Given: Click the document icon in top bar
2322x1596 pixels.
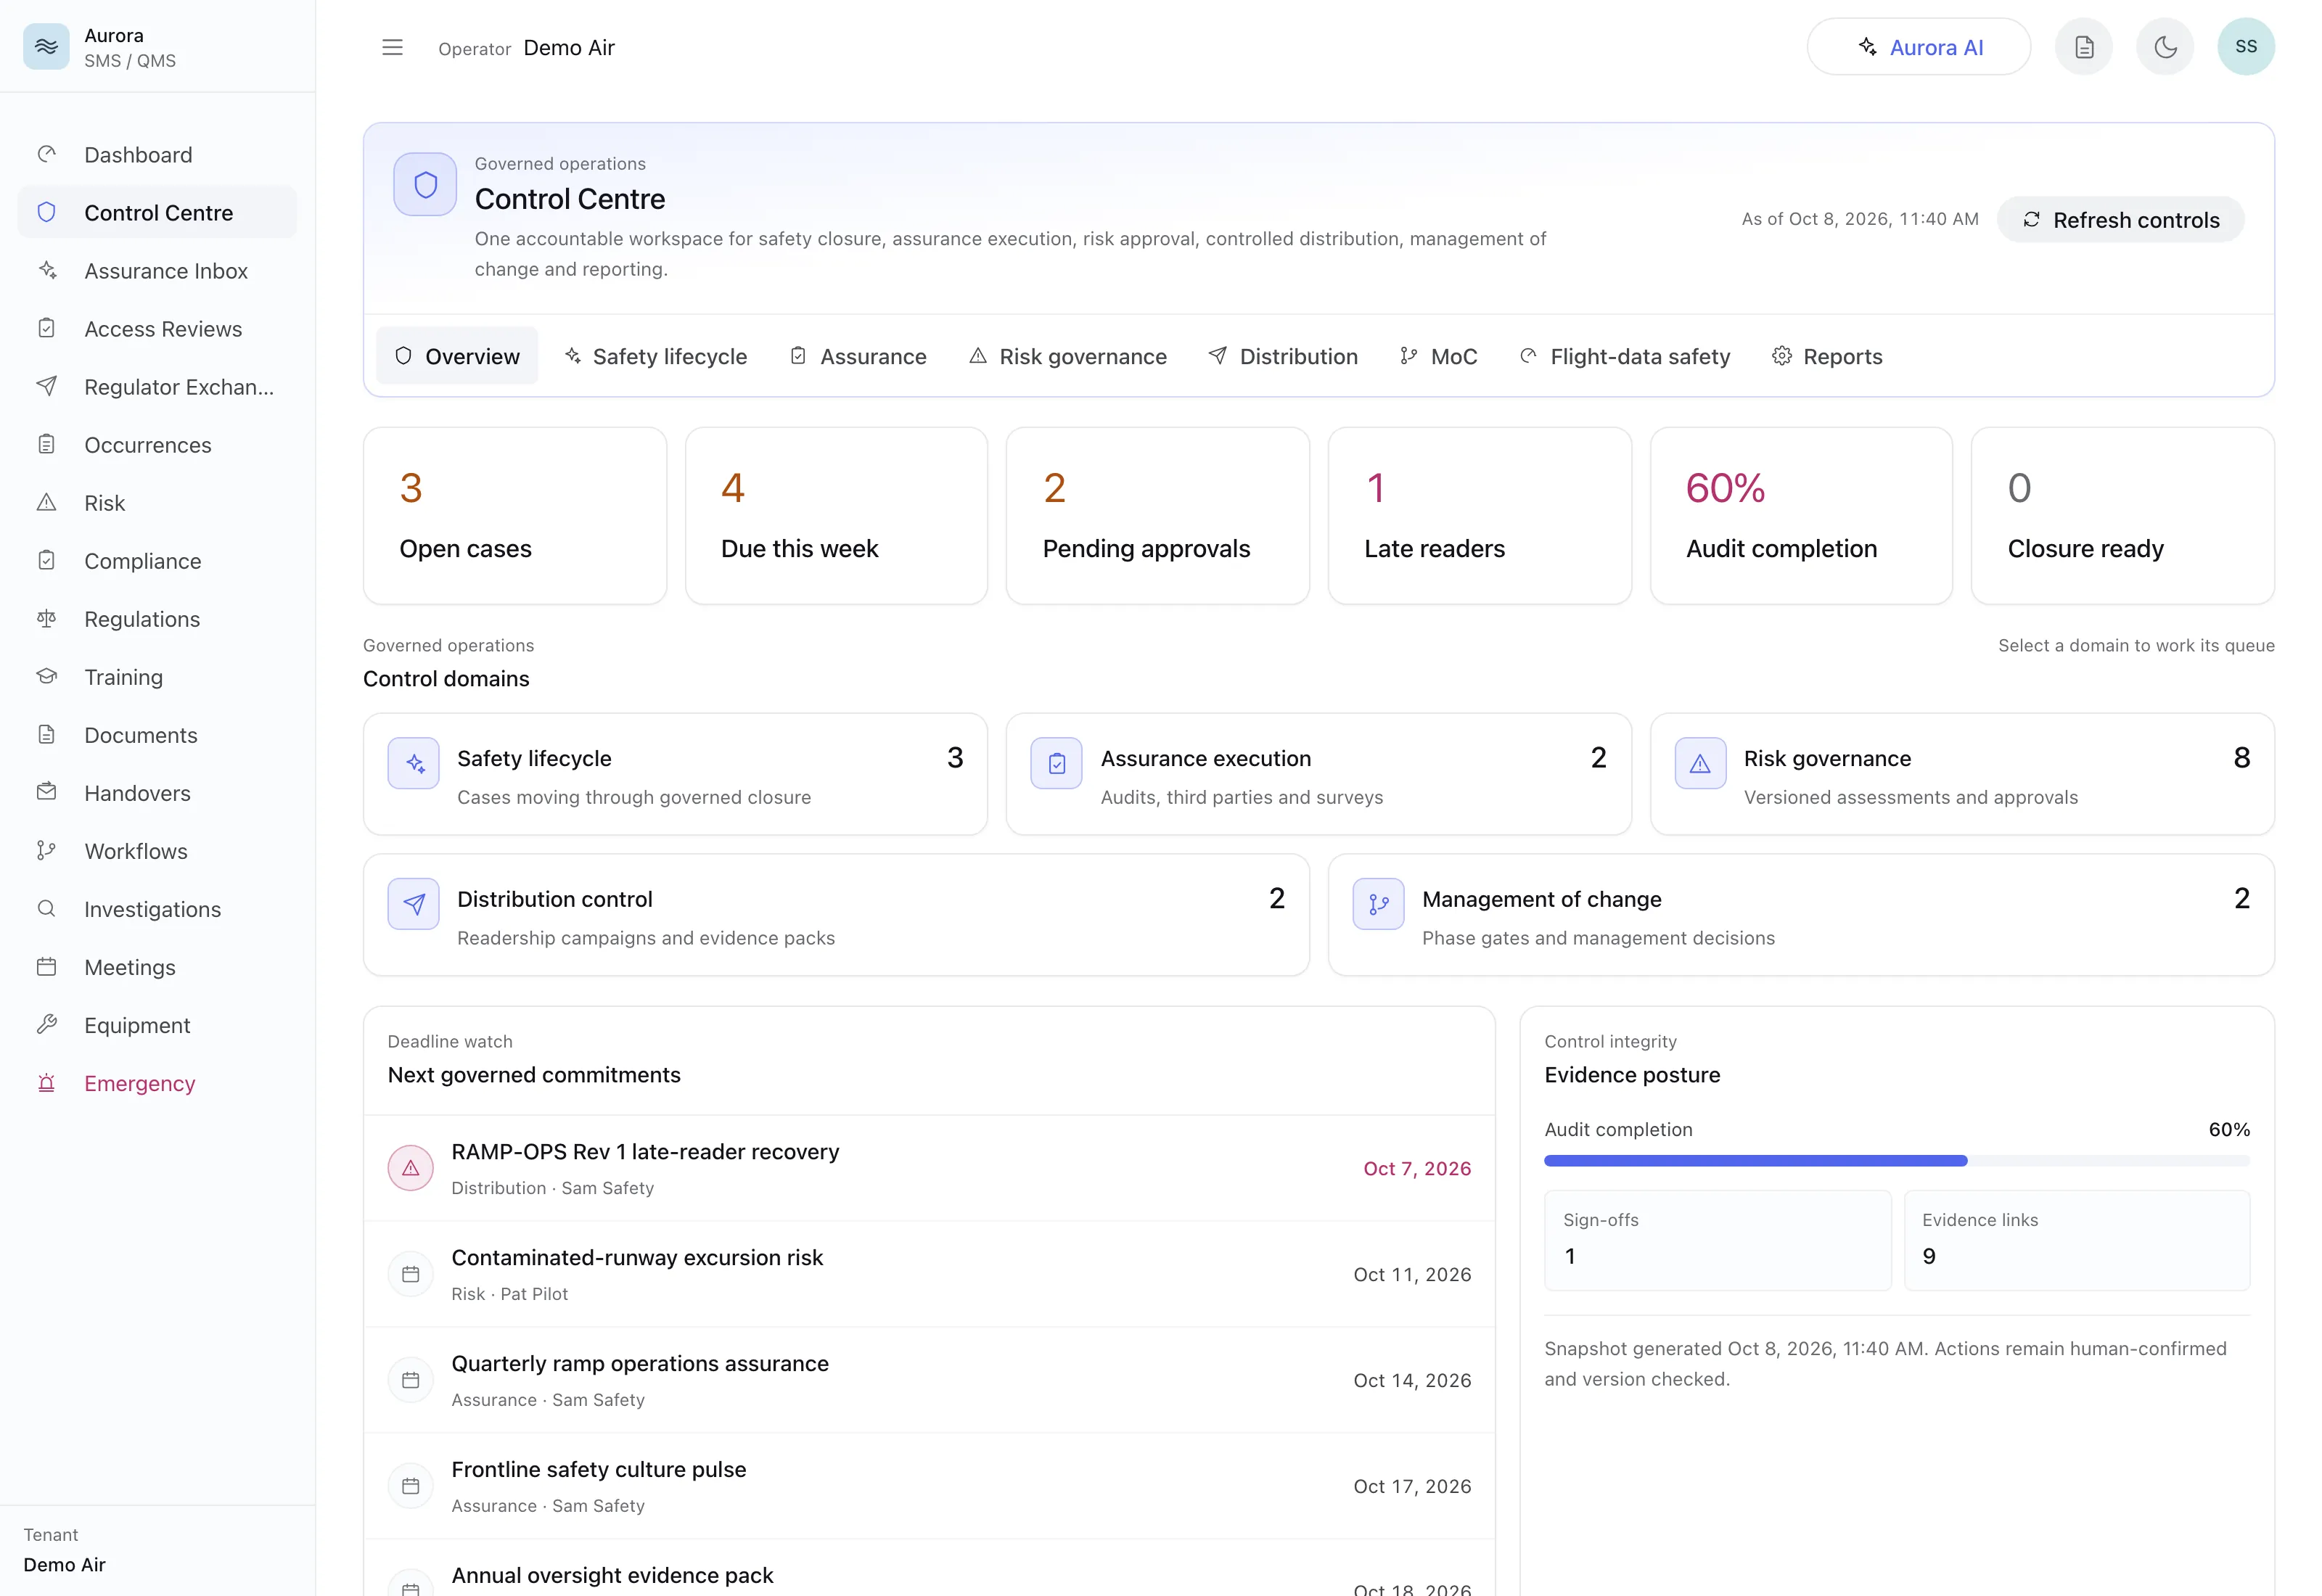Looking at the screenshot, I should point(2084,47).
